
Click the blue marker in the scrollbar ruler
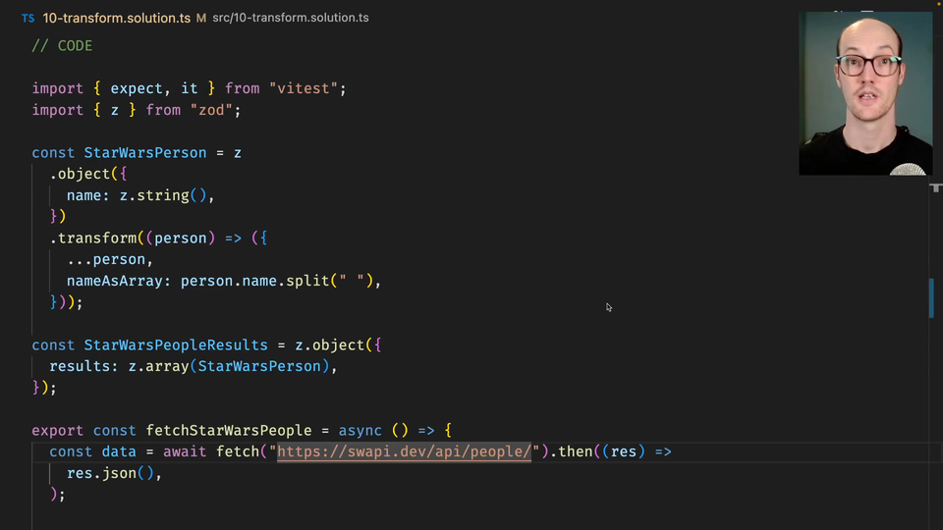point(931,297)
